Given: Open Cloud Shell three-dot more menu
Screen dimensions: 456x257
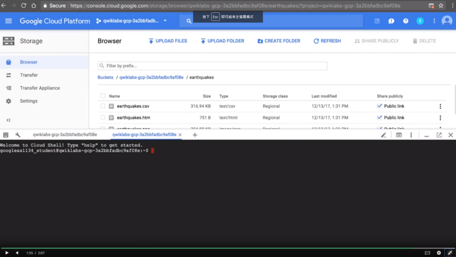Looking at the screenshot, I should click(x=411, y=135).
